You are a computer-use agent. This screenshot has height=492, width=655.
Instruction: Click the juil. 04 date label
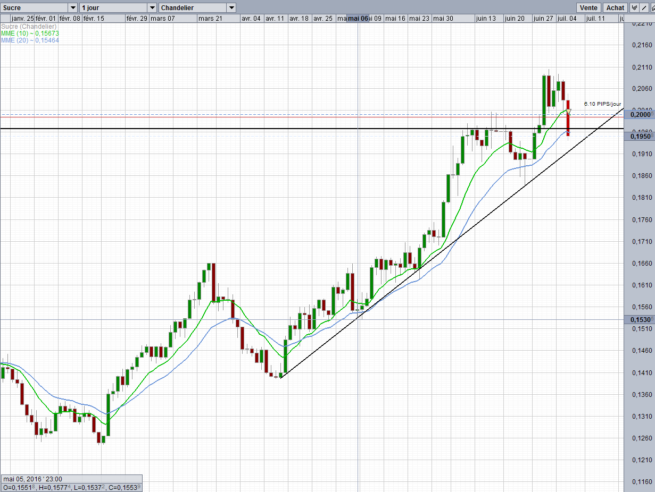[x=568, y=18]
